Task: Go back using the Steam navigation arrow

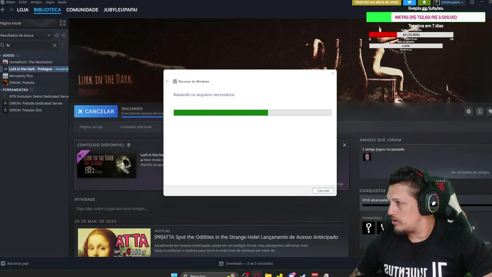Action: coord(3,10)
